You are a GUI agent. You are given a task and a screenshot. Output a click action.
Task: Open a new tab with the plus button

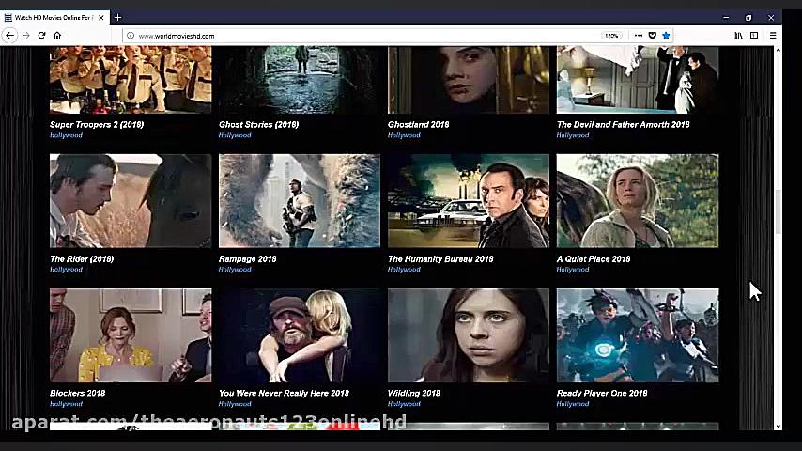(118, 18)
